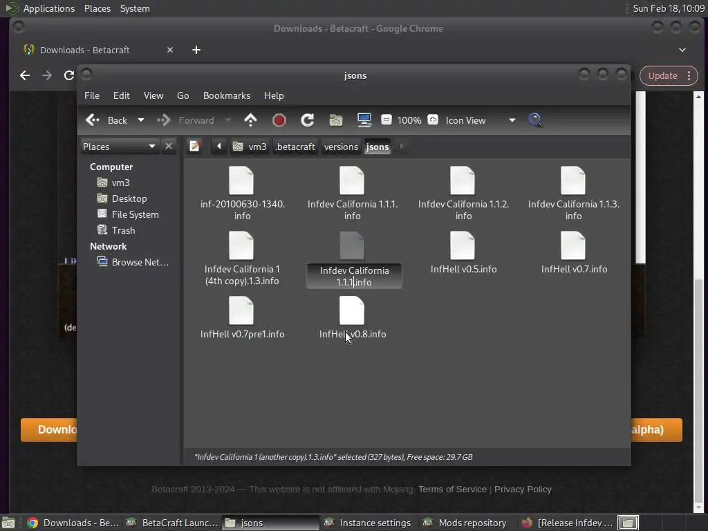
Task: Stop loading with the red stop icon
Action: [279, 120]
